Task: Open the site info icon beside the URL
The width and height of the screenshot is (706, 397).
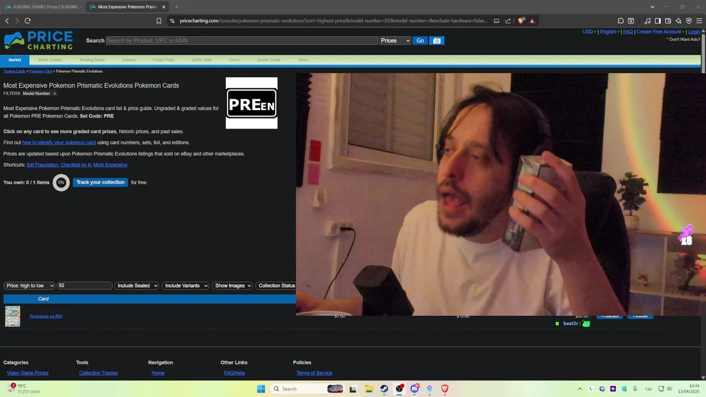Action: click(x=172, y=21)
